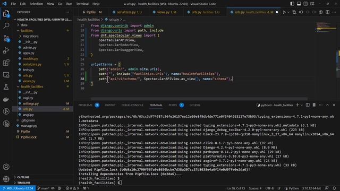This screenshot has width=340, height=191.
Task: Split the terminal panel
Action: coord(308,105)
